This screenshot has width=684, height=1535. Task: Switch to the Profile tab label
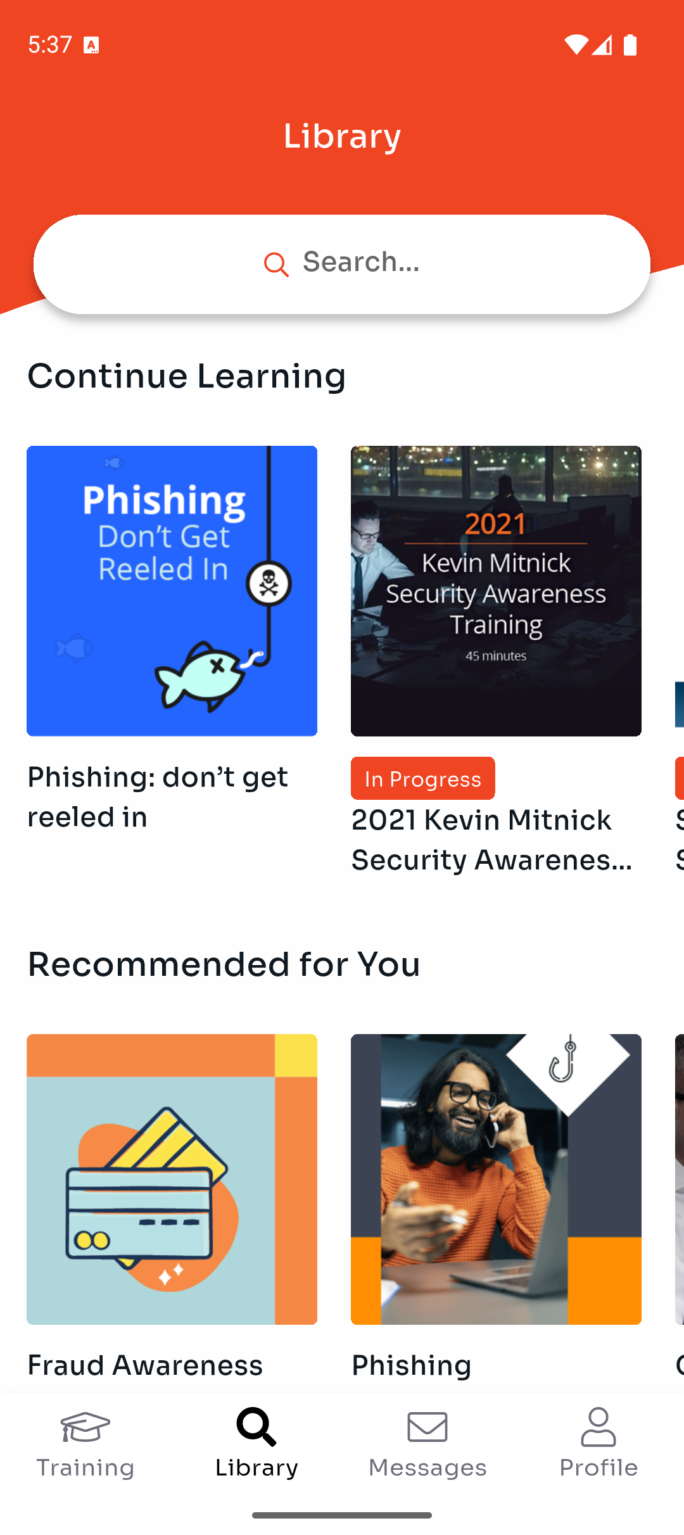point(598,1467)
